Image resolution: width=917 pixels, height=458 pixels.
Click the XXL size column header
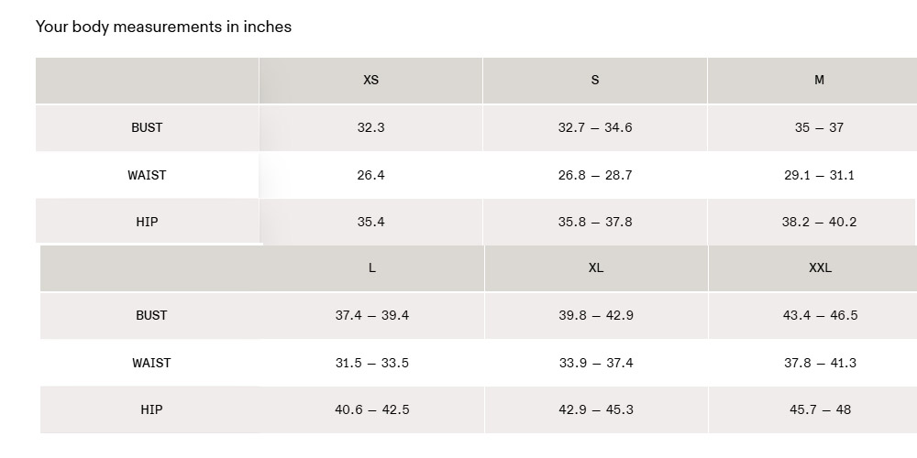[x=820, y=267]
